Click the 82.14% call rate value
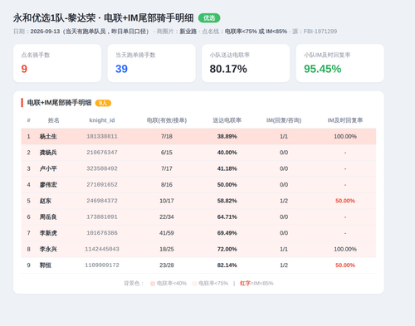The image size is (415, 326). [x=227, y=265]
